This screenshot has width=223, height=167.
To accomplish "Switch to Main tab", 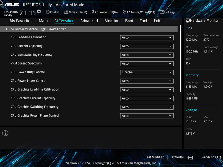I will click(x=43, y=21).
